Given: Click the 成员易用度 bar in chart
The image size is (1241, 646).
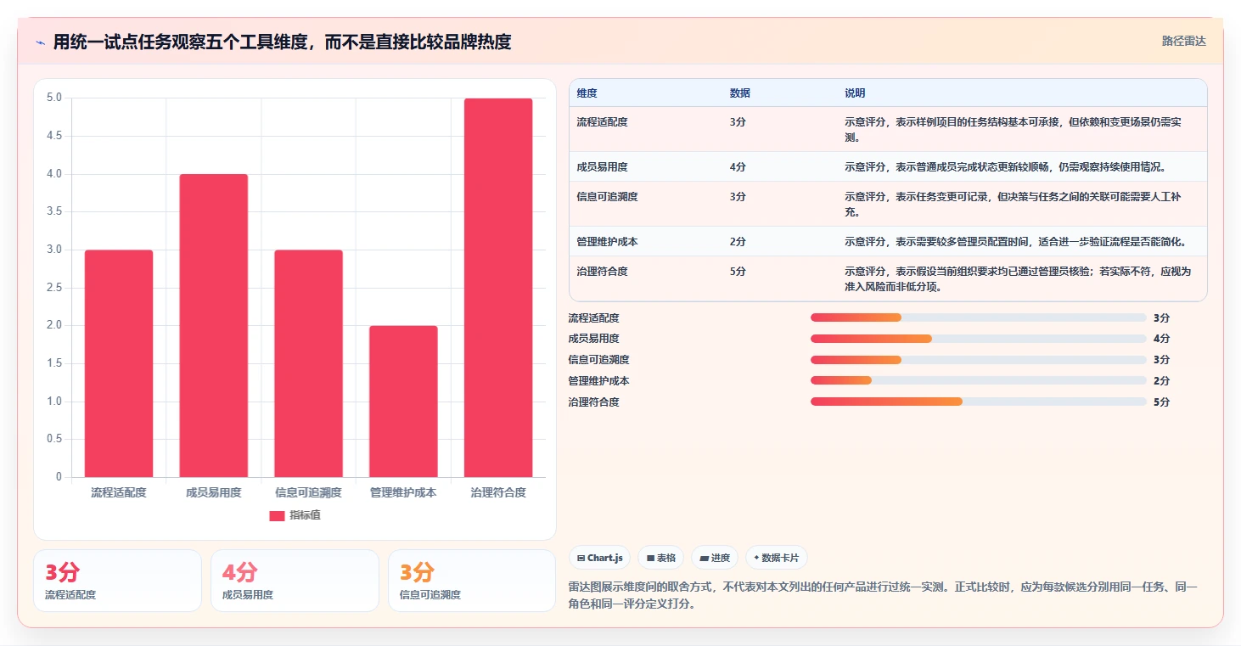Looking at the screenshot, I should (214, 325).
